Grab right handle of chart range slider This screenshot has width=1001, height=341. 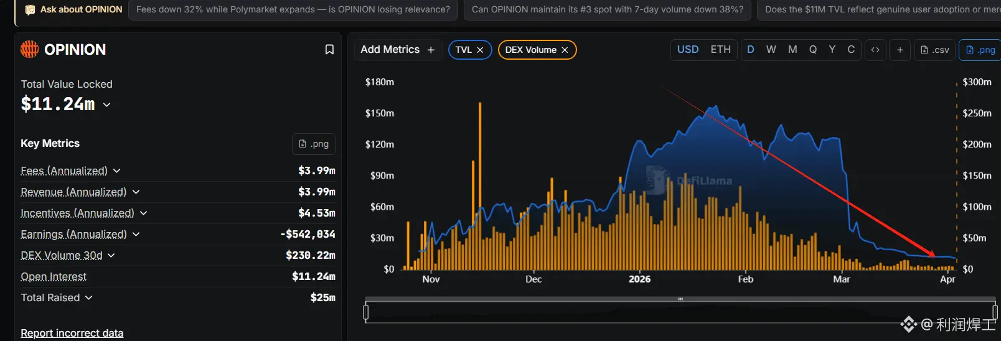(995, 312)
